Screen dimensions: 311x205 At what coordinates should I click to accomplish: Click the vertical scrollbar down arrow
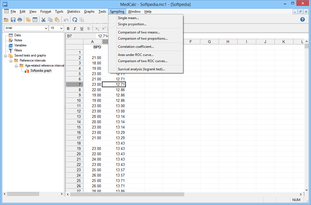[x=307, y=190]
